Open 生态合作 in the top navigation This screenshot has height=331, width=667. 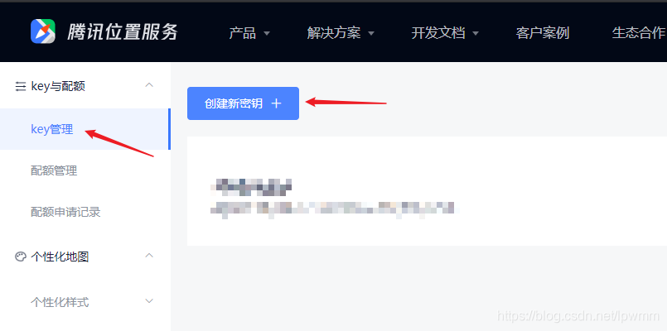(638, 33)
